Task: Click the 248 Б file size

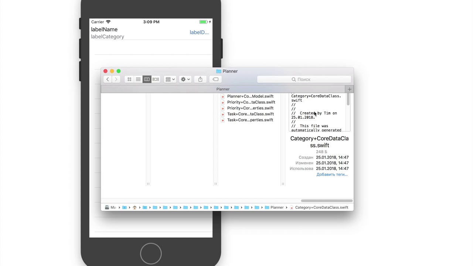Action: point(321,152)
